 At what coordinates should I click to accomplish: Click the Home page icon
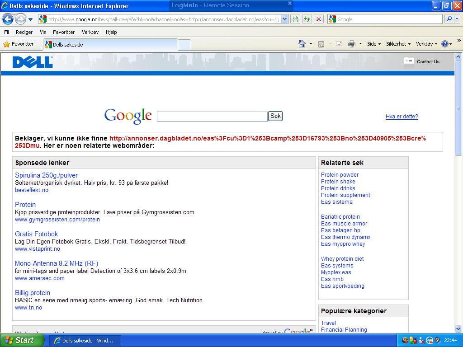(302, 44)
